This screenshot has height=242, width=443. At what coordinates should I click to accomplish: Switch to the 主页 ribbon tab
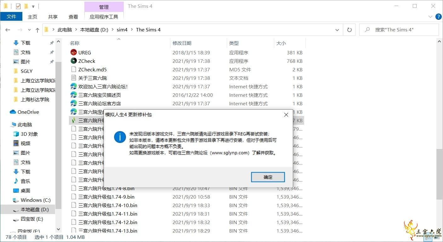pos(32,17)
